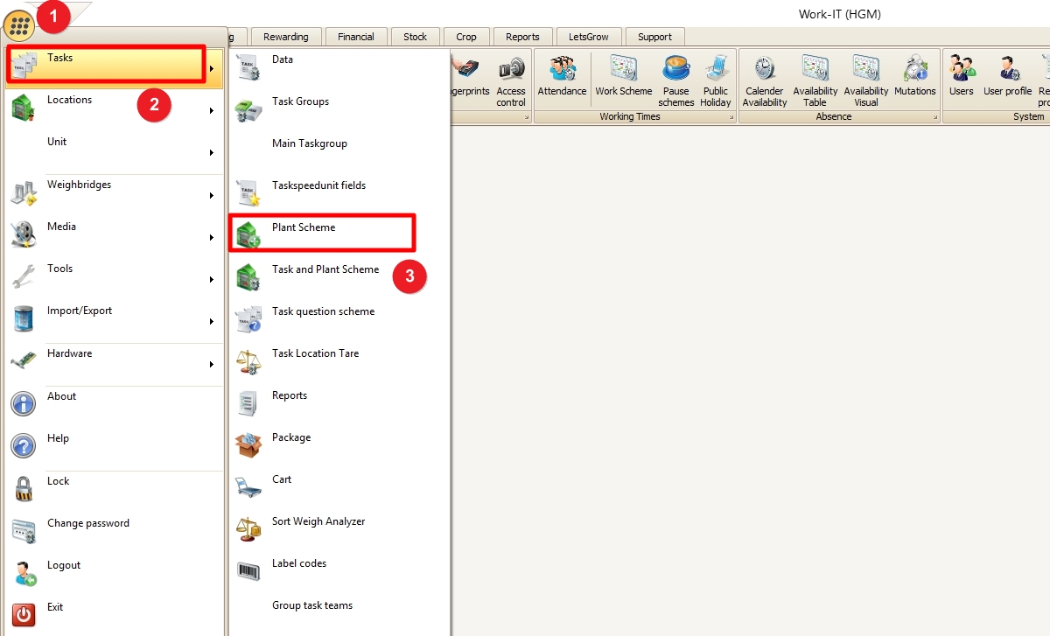1050x636 pixels.
Task: Expand the Unit submenu arrow
Action: (x=212, y=153)
